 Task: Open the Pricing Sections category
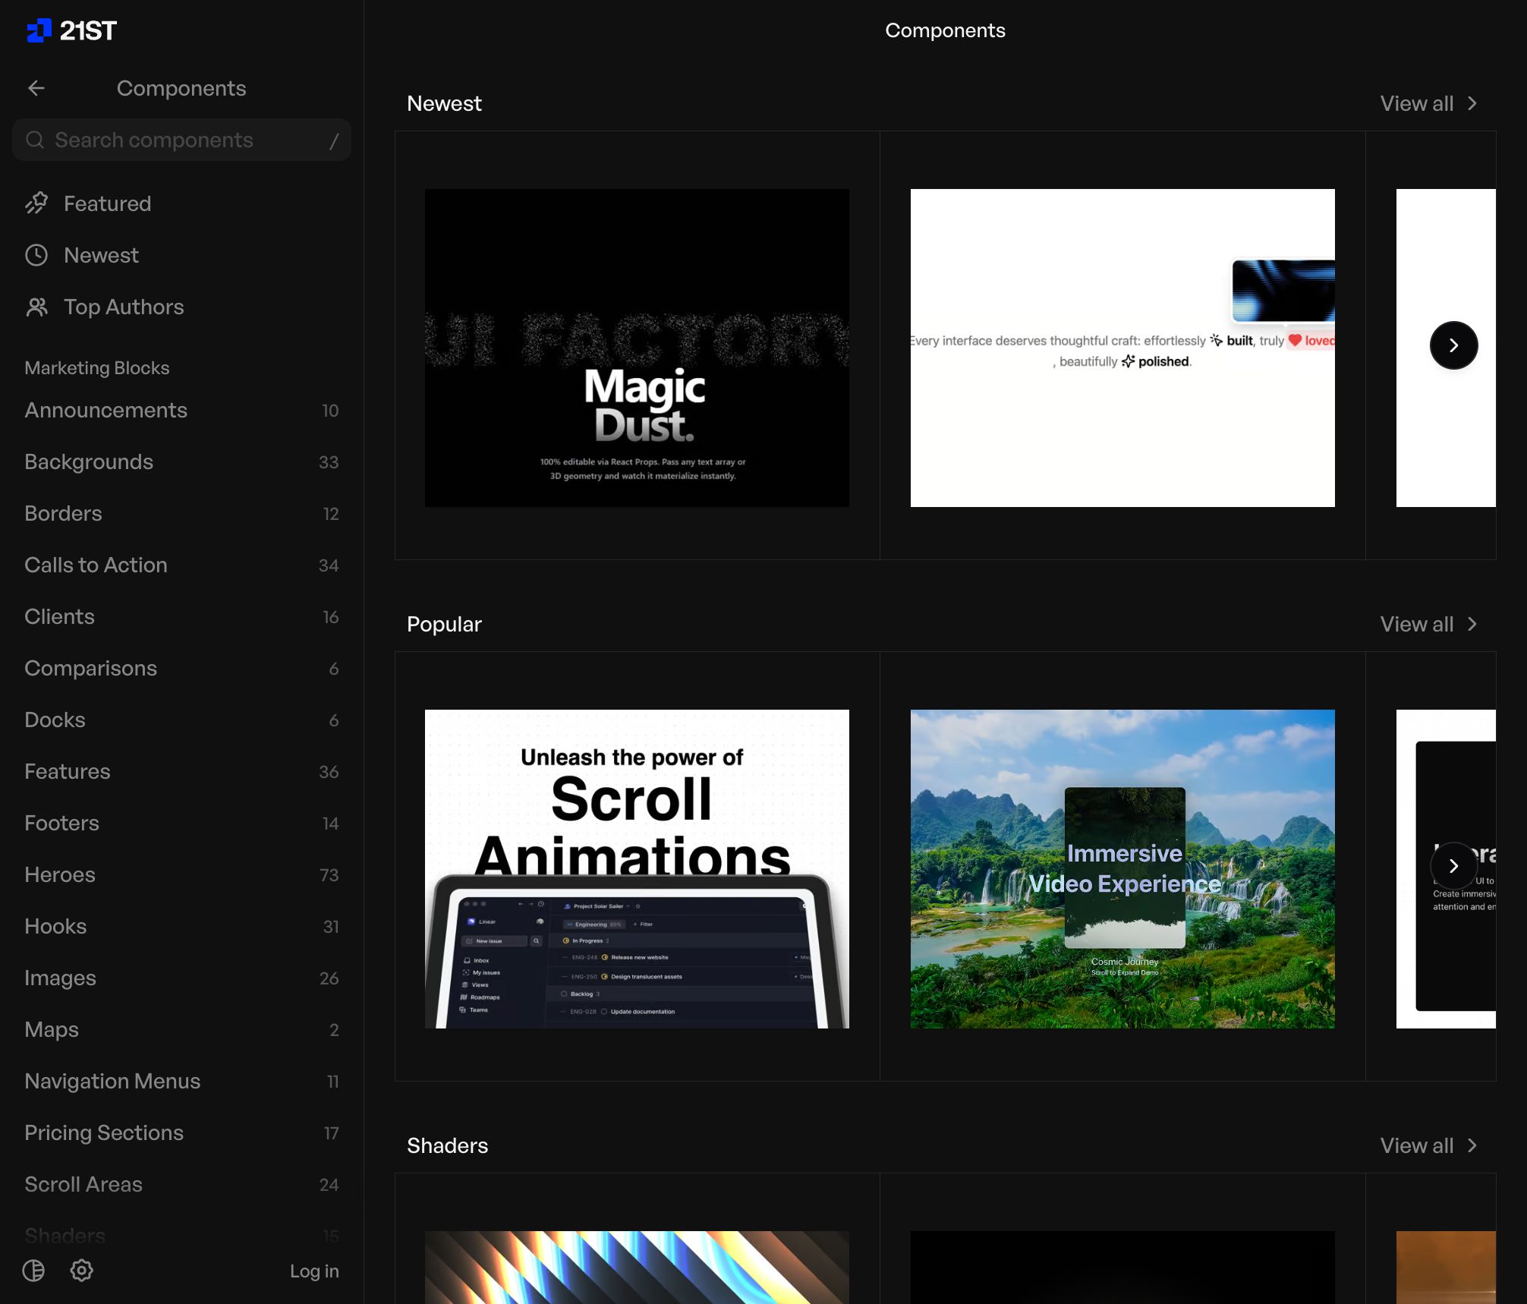[181, 1132]
